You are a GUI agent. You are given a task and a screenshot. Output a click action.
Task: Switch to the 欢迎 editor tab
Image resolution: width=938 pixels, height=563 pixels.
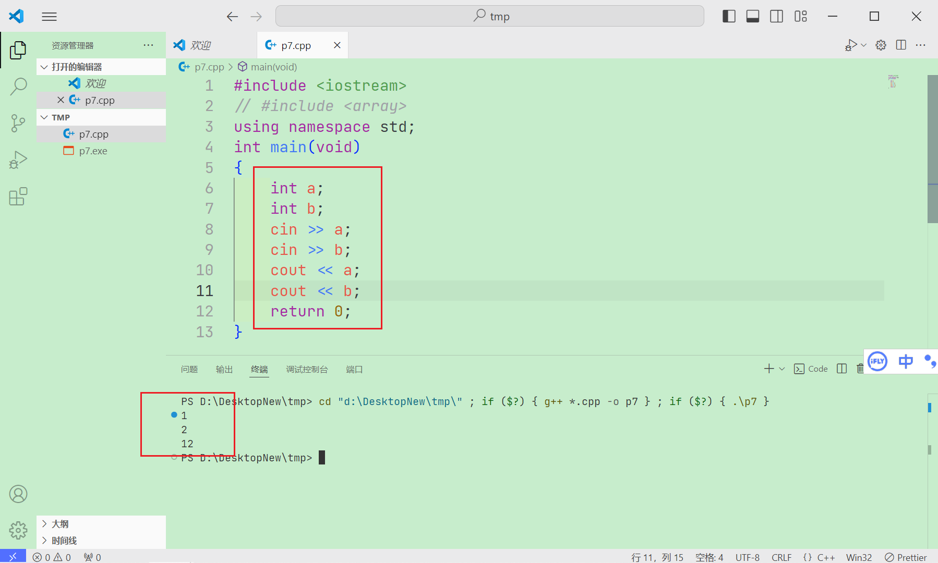click(x=211, y=45)
